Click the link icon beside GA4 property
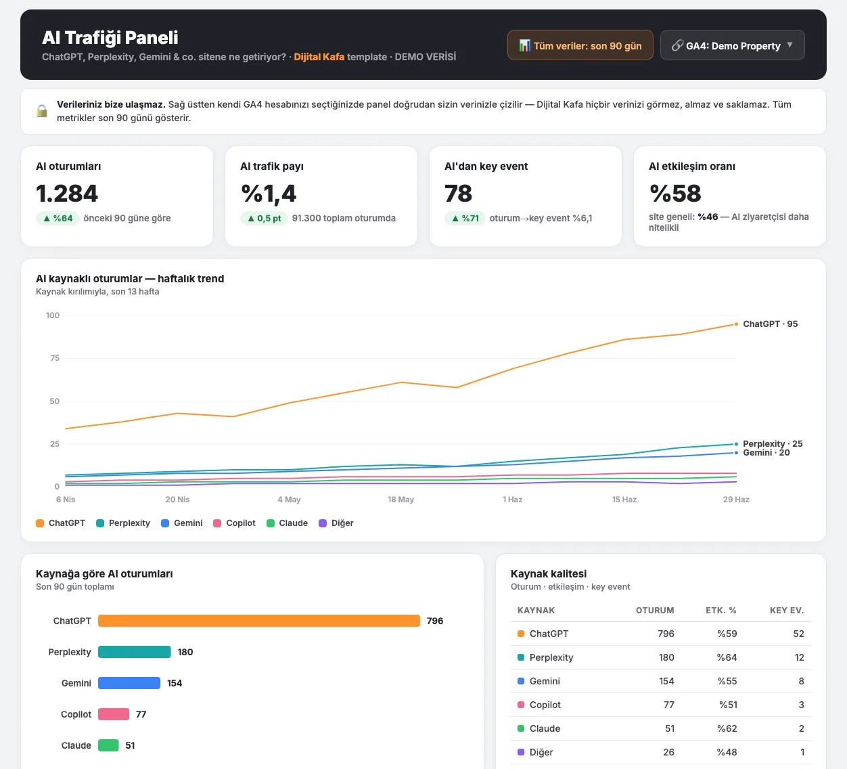This screenshot has width=847, height=769. pos(677,45)
